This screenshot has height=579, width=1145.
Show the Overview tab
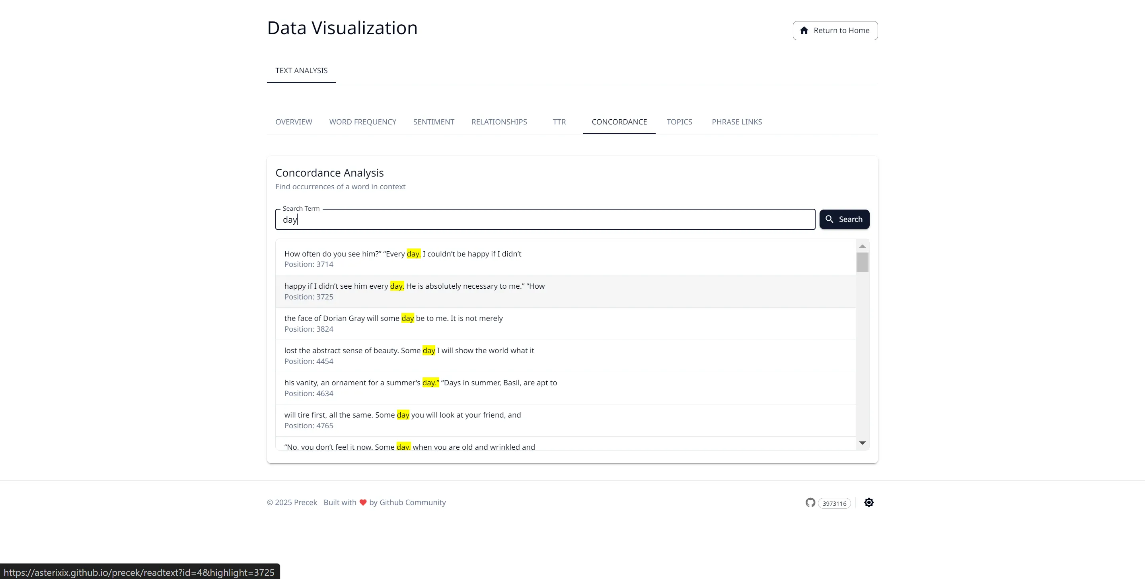pos(293,122)
